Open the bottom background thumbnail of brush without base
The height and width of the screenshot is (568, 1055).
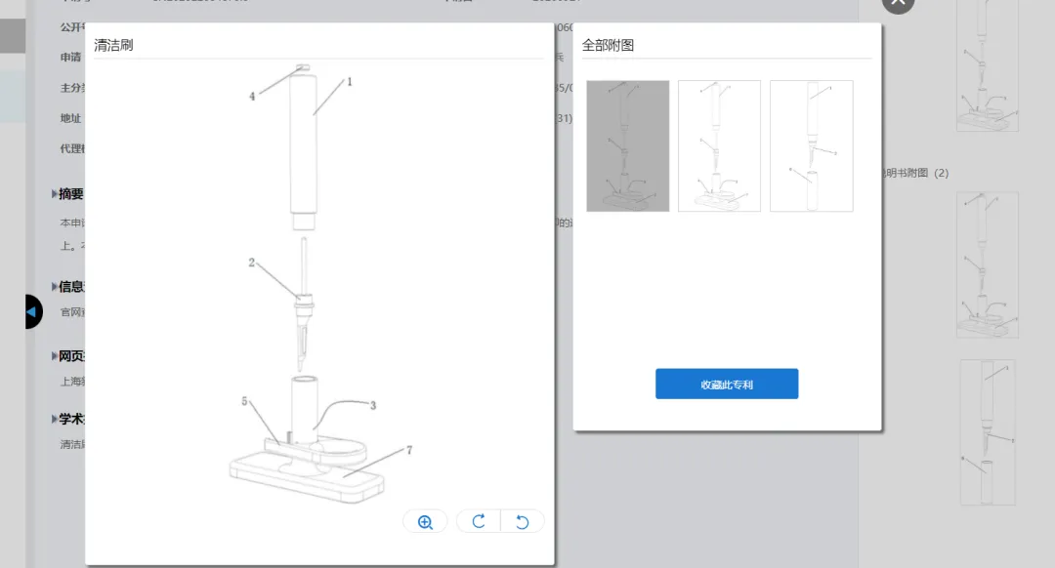(x=988, y=432)
